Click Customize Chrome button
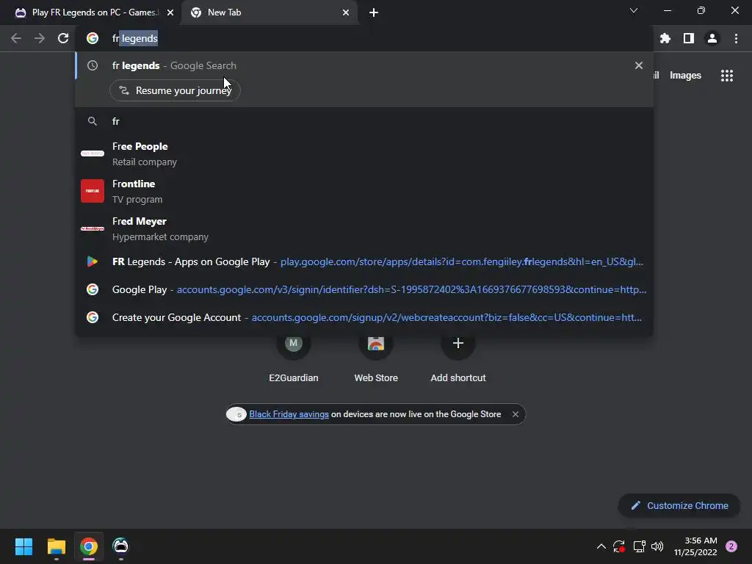Viewport: 752px width, 564px height. point(679,505)
